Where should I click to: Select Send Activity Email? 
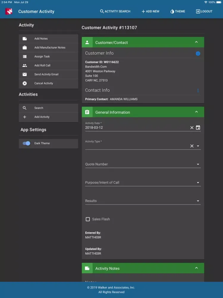tap(48, 74)
